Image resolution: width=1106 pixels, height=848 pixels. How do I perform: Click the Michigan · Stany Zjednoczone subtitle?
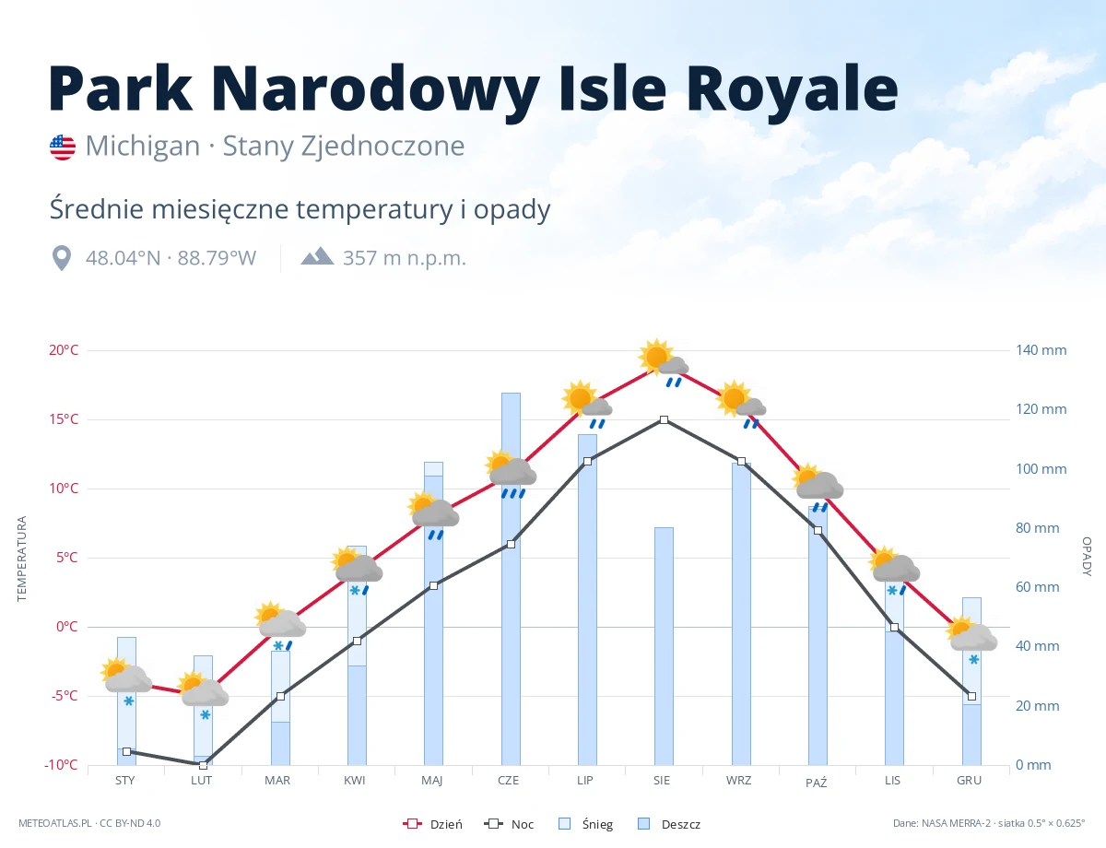coord(275,146)
